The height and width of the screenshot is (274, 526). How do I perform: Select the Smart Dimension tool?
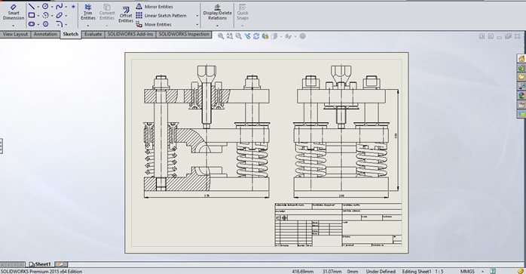coord(14,13)
